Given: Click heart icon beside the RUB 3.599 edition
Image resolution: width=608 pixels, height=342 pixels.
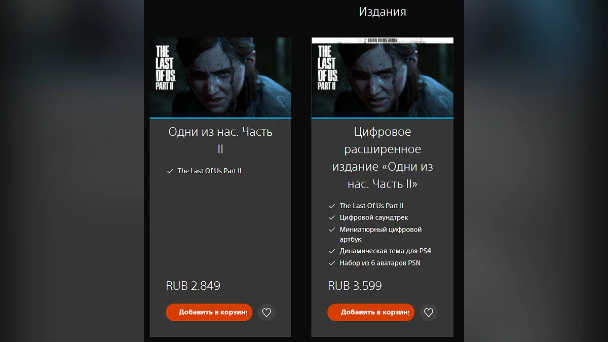Looking at the screenshot, I should (429, 312).
